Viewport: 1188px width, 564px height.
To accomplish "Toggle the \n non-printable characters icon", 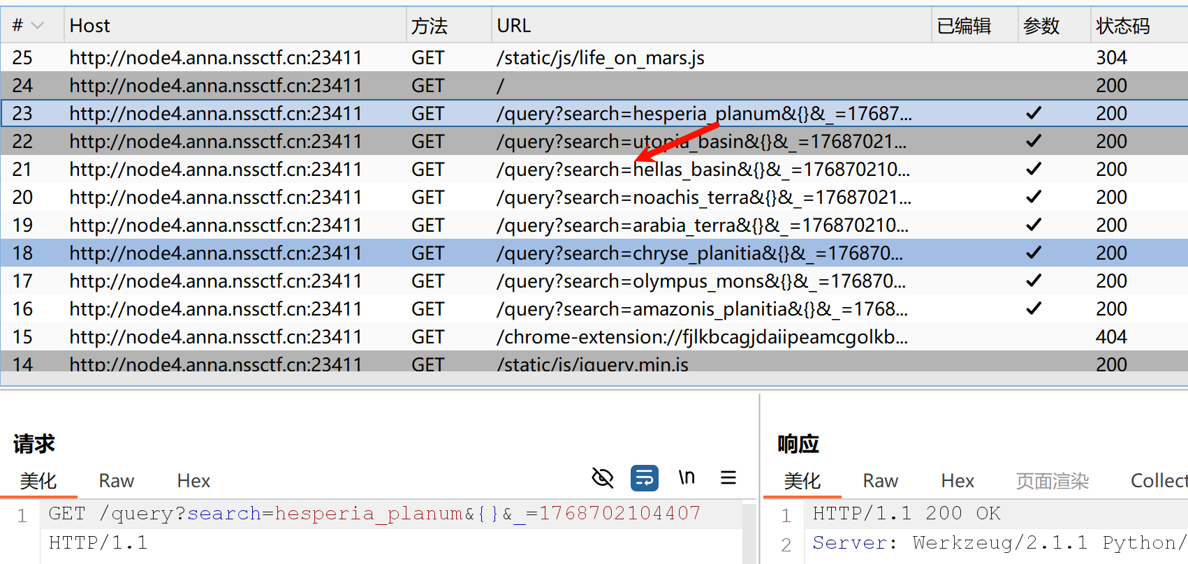I will 687,477.
